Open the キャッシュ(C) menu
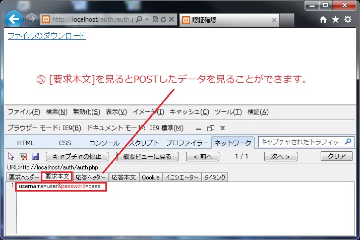The height and width of the screenshot is (240, 360). click(x=190, y=112)
